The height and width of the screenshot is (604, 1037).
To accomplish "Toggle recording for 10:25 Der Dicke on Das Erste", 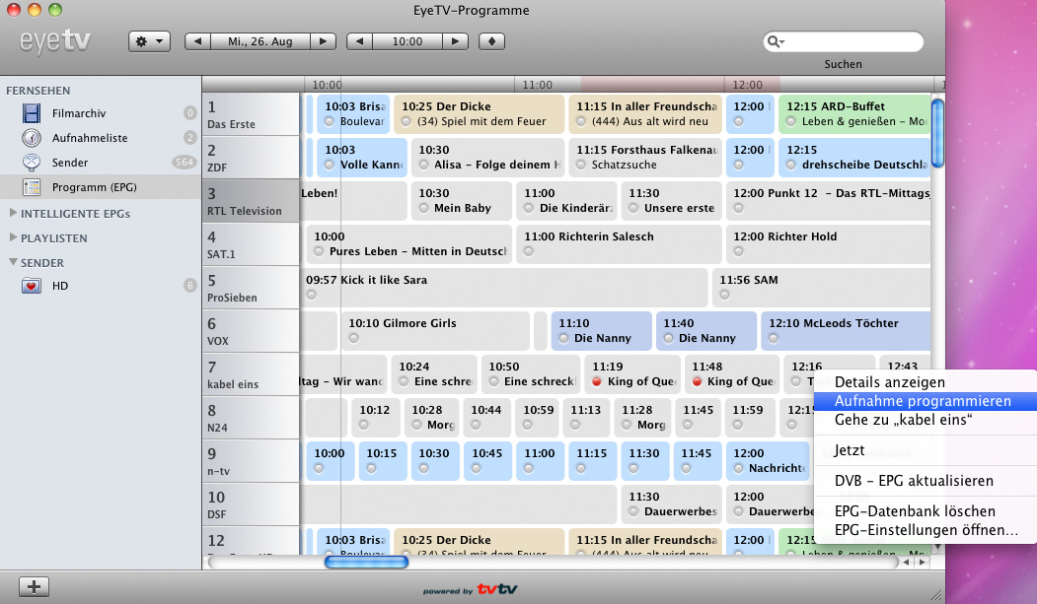I will point(407,121).
